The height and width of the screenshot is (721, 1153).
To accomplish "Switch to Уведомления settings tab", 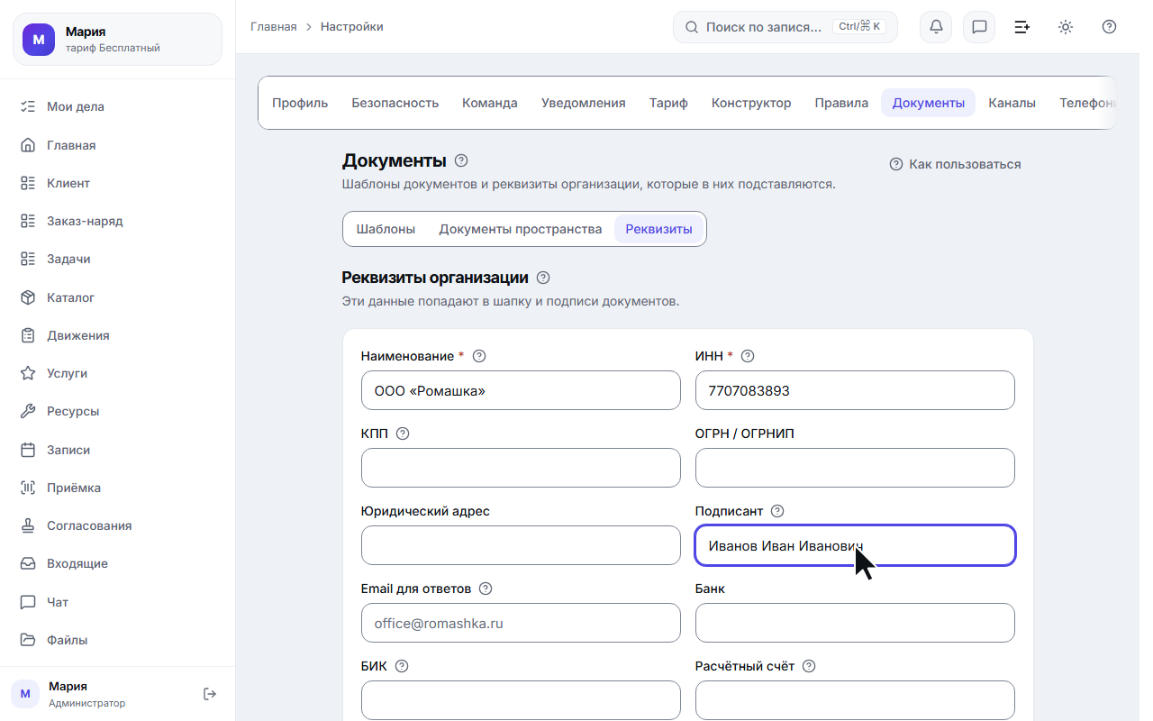I will coord(584,103).
